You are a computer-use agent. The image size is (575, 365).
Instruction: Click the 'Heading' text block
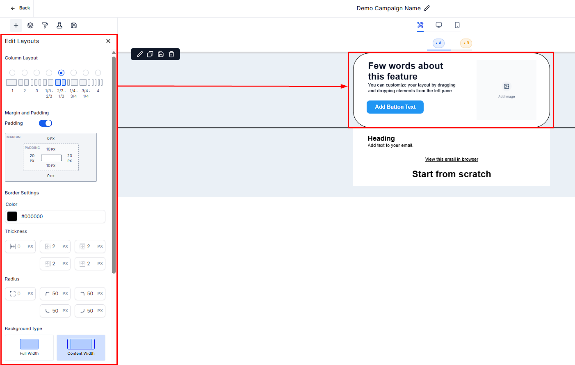click(x=381, y=139)
